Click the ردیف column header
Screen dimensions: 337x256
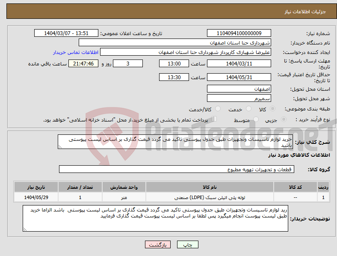323,187
